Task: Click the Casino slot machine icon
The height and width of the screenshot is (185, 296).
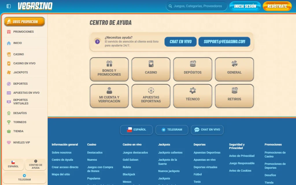Action: pos(9,54)
